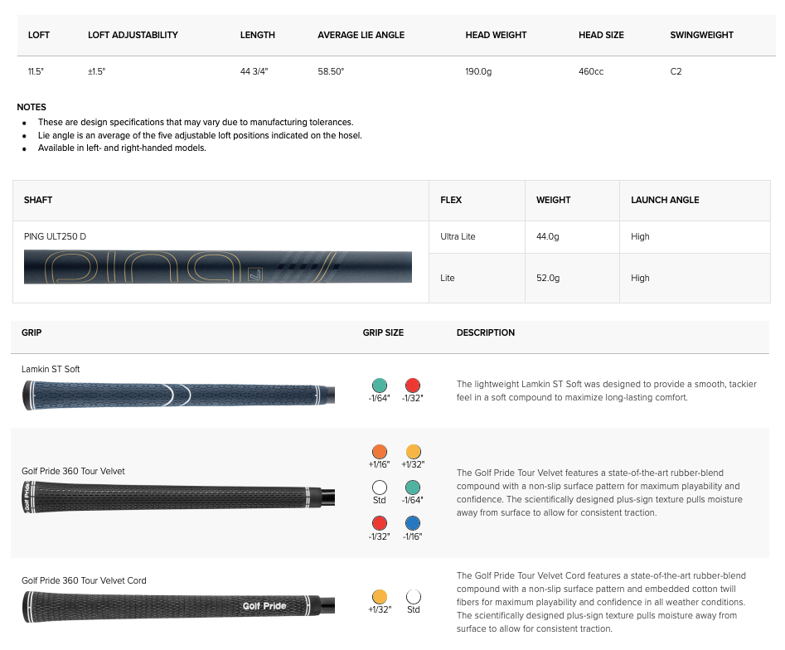Select the red -1/32" Lamkin ST Soft swatch
The width and height of the screenshot is (785, 650).
(x=413, y=385)
